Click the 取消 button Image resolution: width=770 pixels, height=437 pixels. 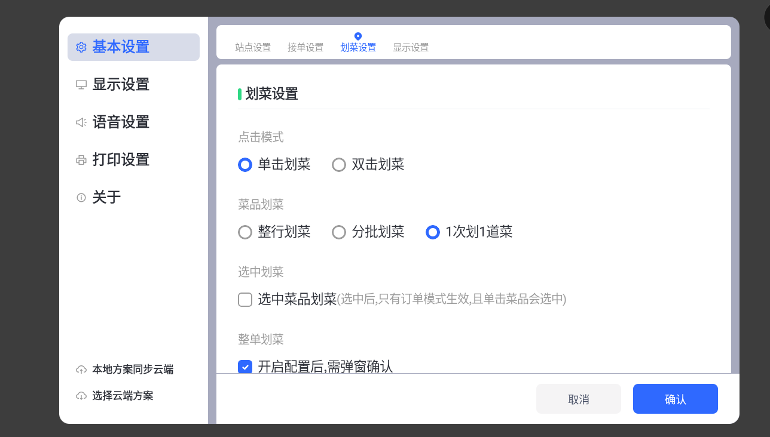pos(578,399)
